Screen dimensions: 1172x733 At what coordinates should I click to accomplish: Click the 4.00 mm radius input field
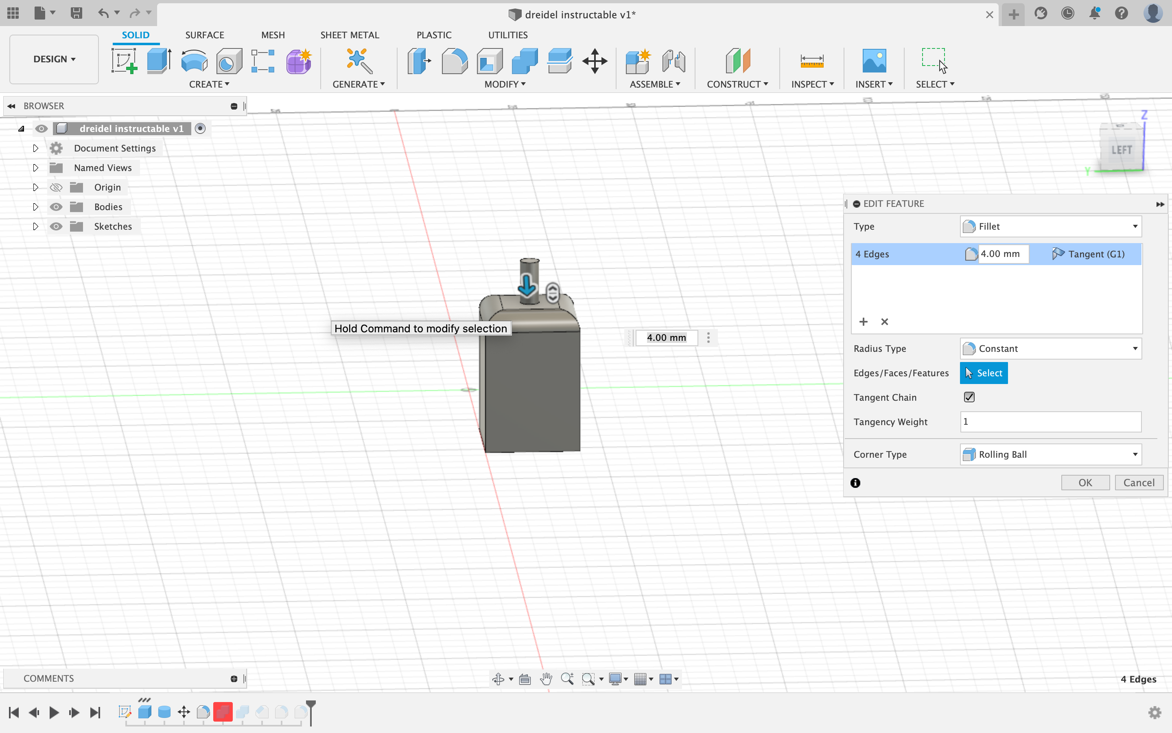tap(1004, 254)
